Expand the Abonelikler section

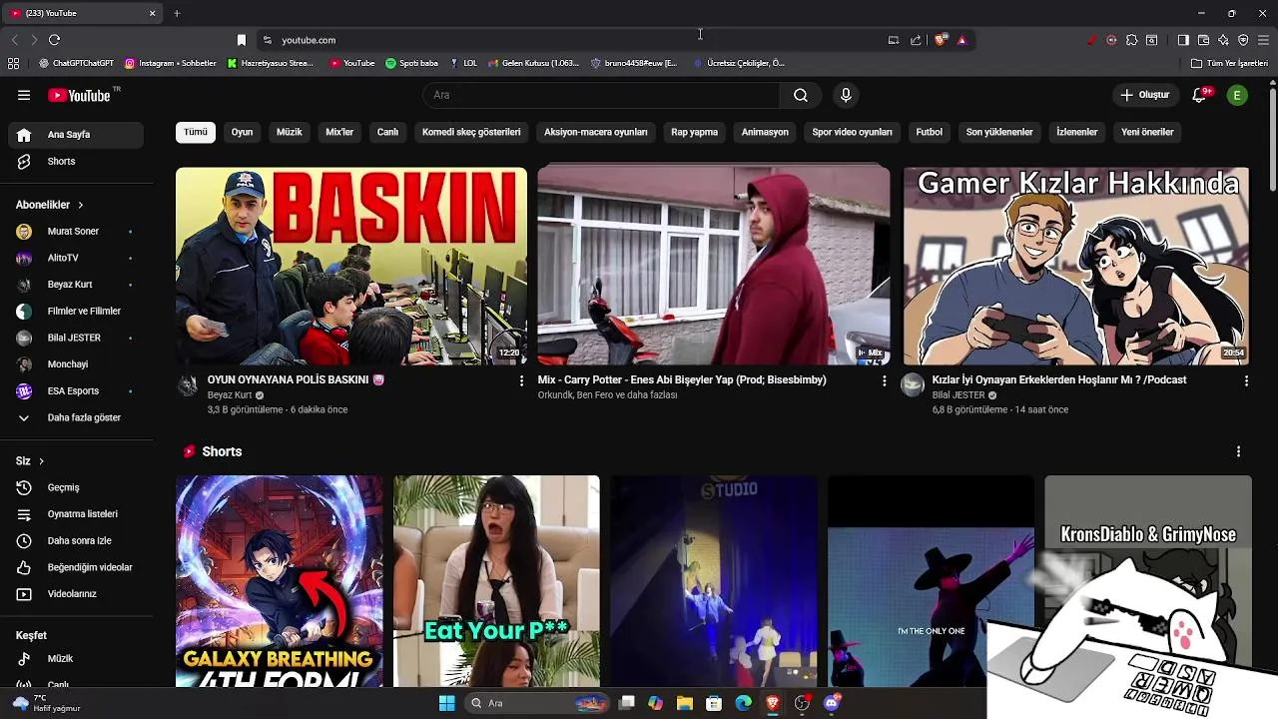pos(50,205)
